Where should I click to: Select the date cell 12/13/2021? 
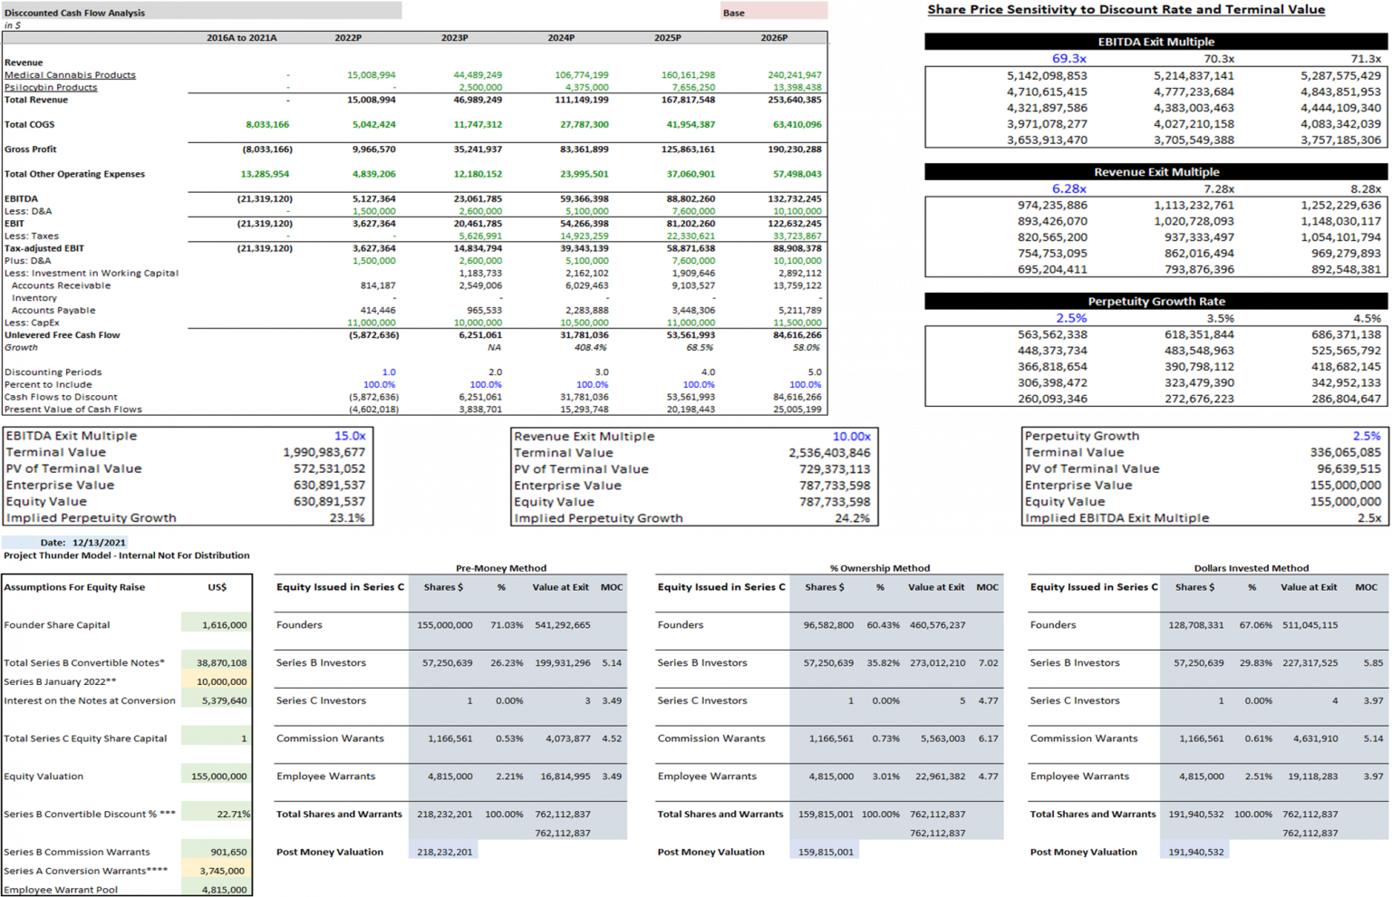click(99, 543)
